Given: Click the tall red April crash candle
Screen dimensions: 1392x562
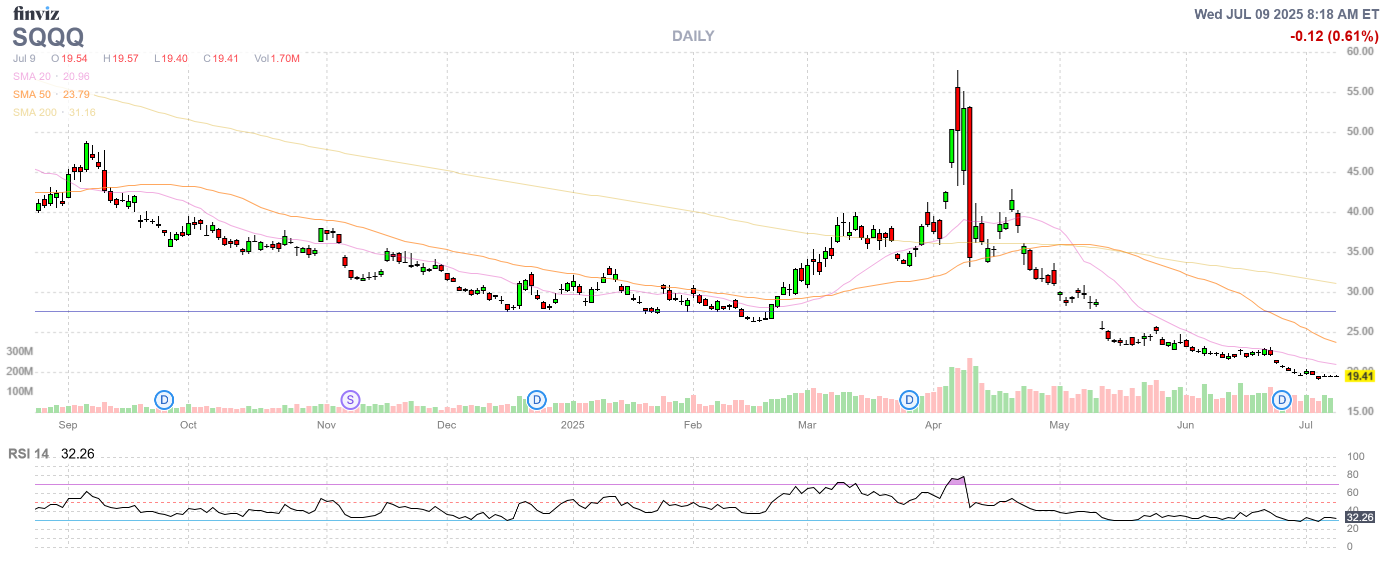Looking at the screenshot, I should tap(970, 183).
